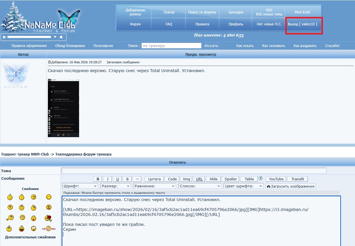Open the Размер size dropdown
355x246 pixels.
(x=116, y=186)
